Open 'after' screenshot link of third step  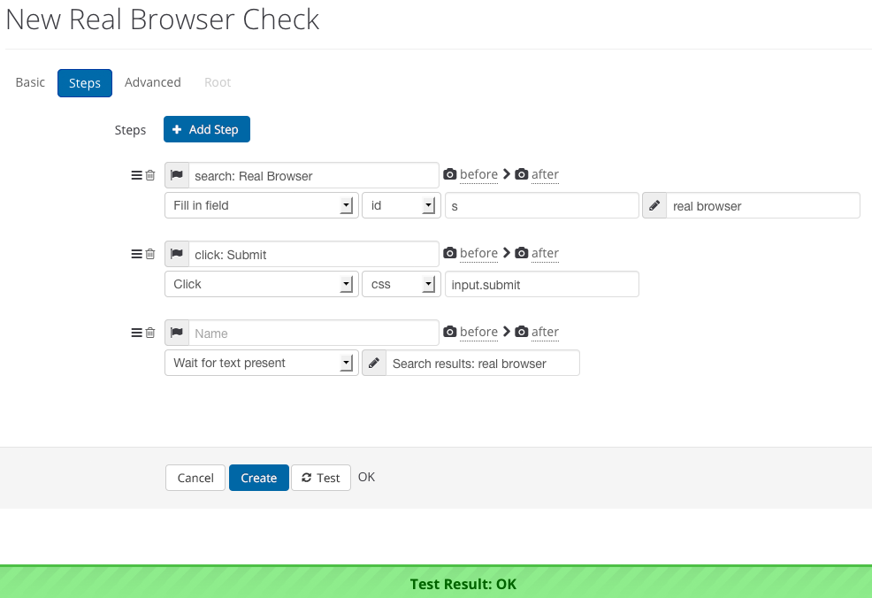pyautogui.click(x=545, y=332)
